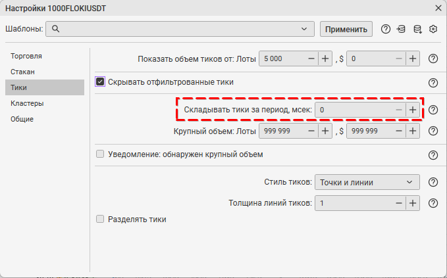Switch to the Стакан settings section
The height and width of the screenshot is (278, 447).
click(22, 71)
